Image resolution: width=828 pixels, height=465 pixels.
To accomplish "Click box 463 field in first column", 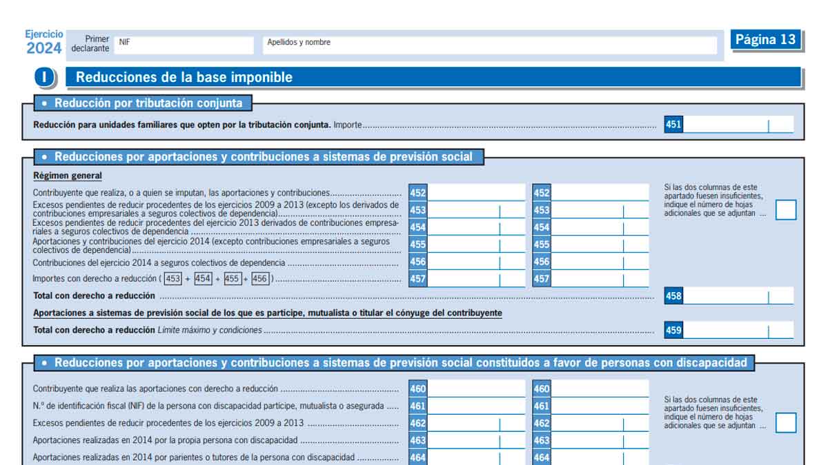I will (477, 440).
